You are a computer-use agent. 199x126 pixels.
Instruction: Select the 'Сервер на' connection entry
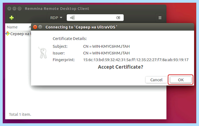(x=18, y=34)
